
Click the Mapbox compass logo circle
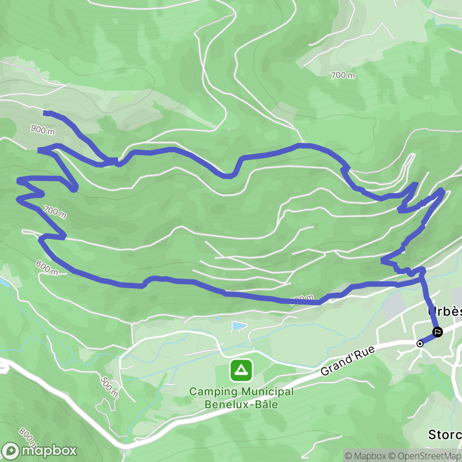[11, 451]
